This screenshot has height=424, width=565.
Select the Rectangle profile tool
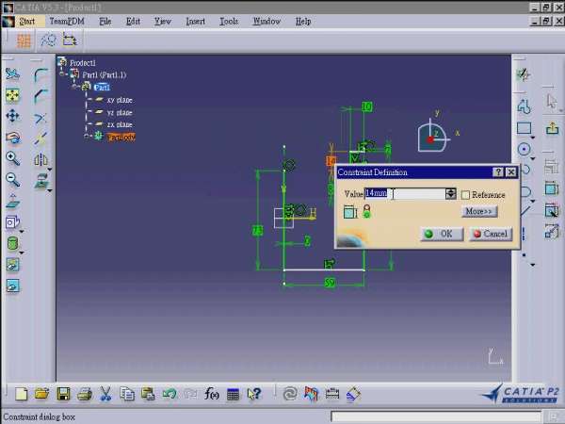click(x=525, y=128)
